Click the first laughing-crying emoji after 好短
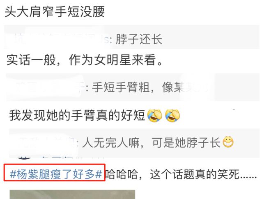This screenshot has width=271, height=199. pos(154,116)
